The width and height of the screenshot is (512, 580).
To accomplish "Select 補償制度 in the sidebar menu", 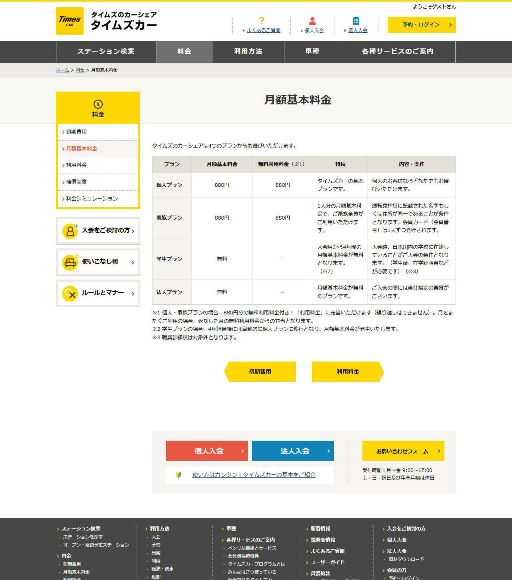I will click(x=98, y=182).
